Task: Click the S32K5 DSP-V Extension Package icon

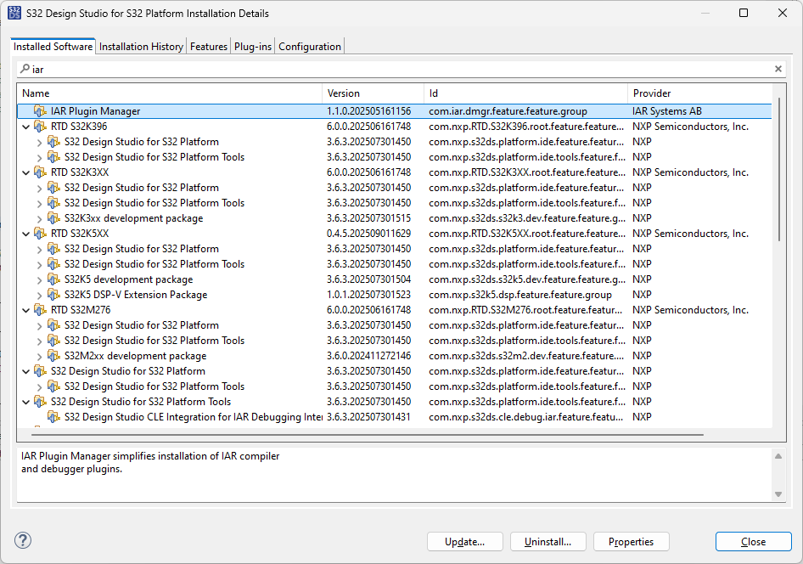Action: (x=53, y=295)
